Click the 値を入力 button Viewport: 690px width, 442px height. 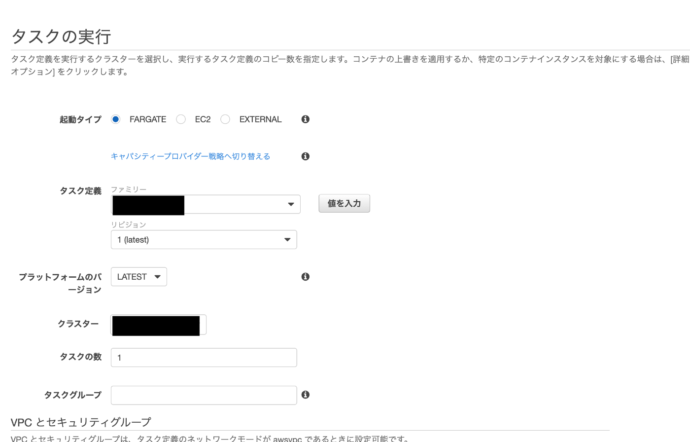pos(344,203)
